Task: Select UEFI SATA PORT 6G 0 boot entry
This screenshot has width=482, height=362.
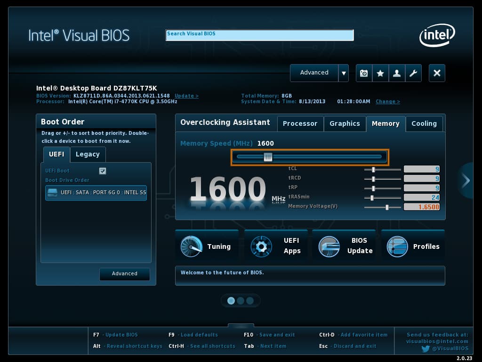Action: point(96,193)
